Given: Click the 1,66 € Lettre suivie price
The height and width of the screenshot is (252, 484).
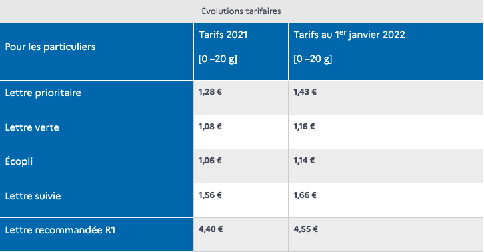Looking at the screenshot, I should click(x=305, y=195).
